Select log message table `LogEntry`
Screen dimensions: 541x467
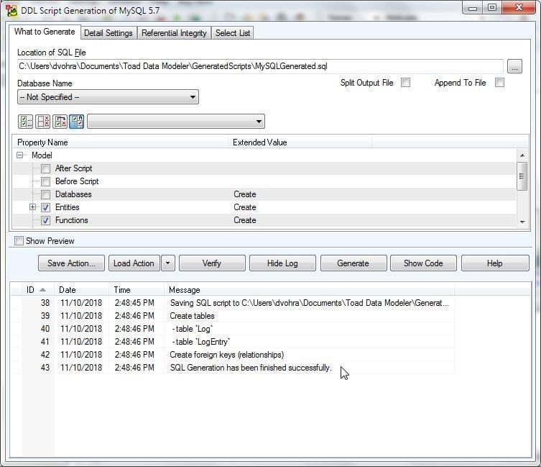pyautogui.click(x=203, y=342)
